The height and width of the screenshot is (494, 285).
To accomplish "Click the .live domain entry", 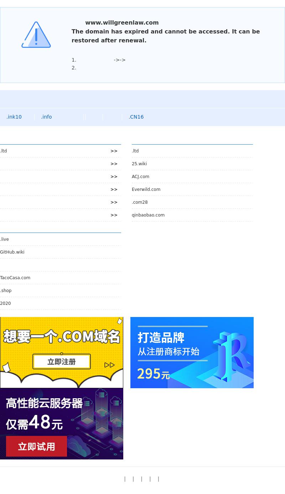I will click(x=4, y=239).
